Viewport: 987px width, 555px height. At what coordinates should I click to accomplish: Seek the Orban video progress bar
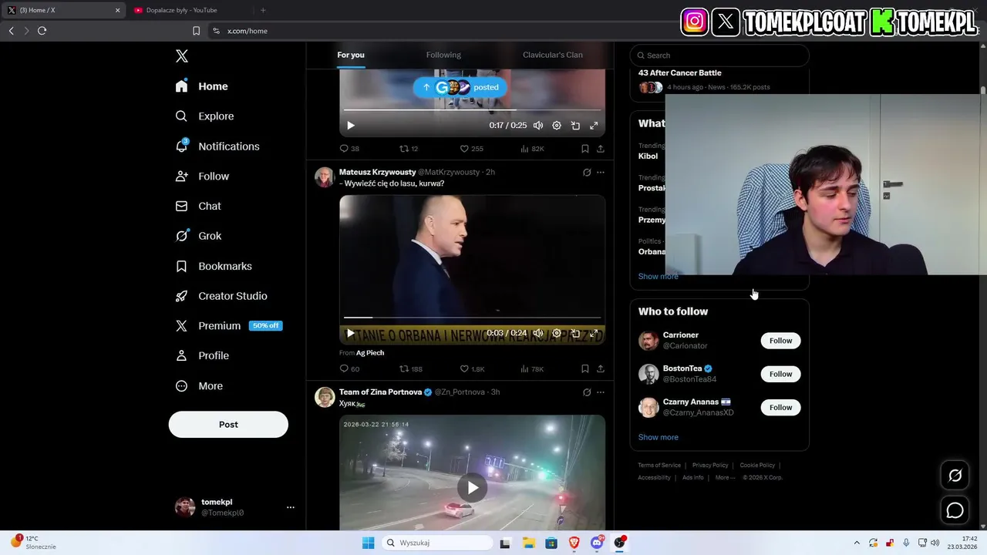click(x=472, y=318)
